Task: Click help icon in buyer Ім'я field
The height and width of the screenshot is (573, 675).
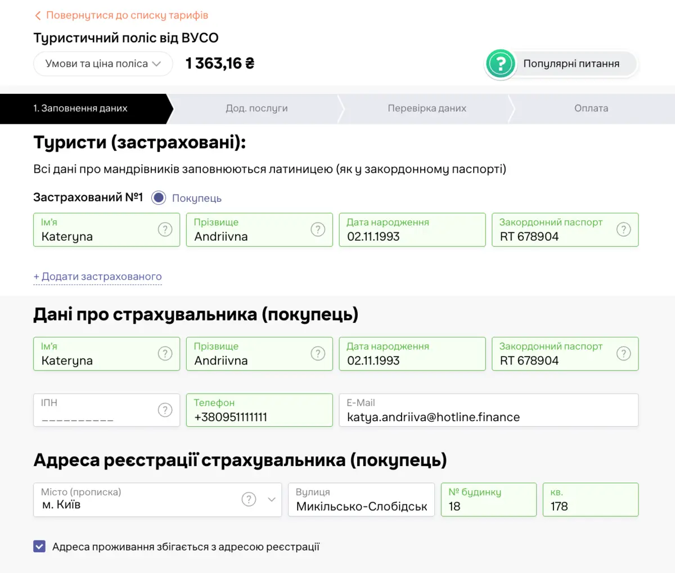Action: click(x=165, y=354)
